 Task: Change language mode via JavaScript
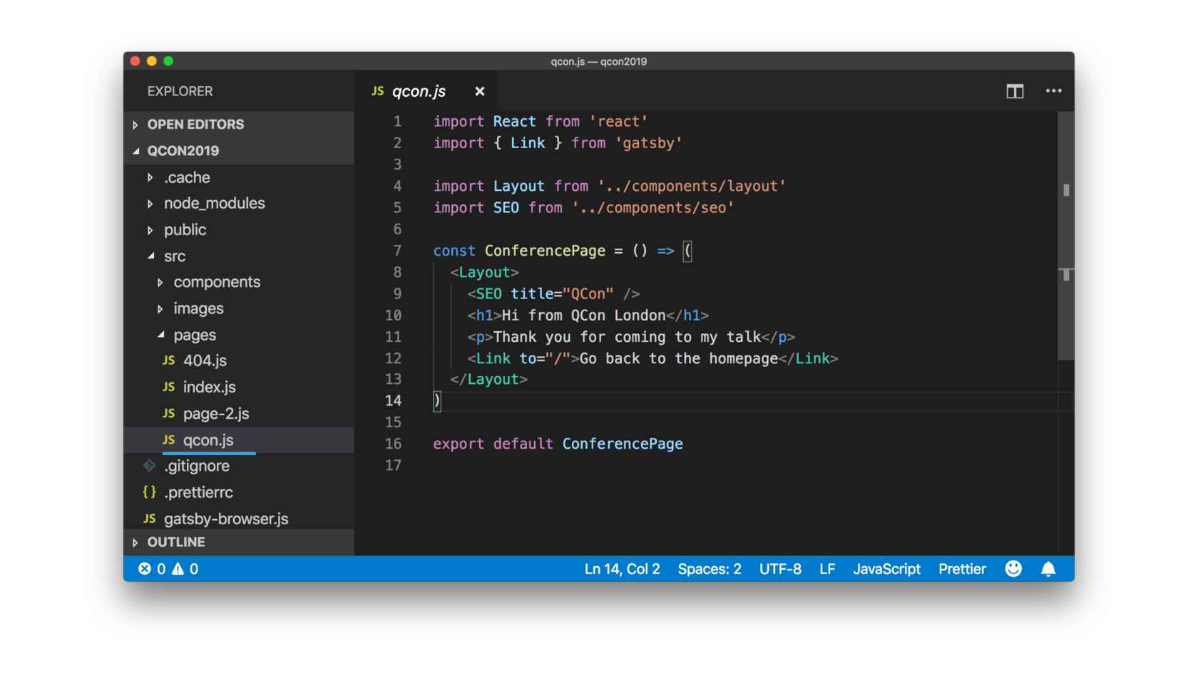click(x=886, y=568)
